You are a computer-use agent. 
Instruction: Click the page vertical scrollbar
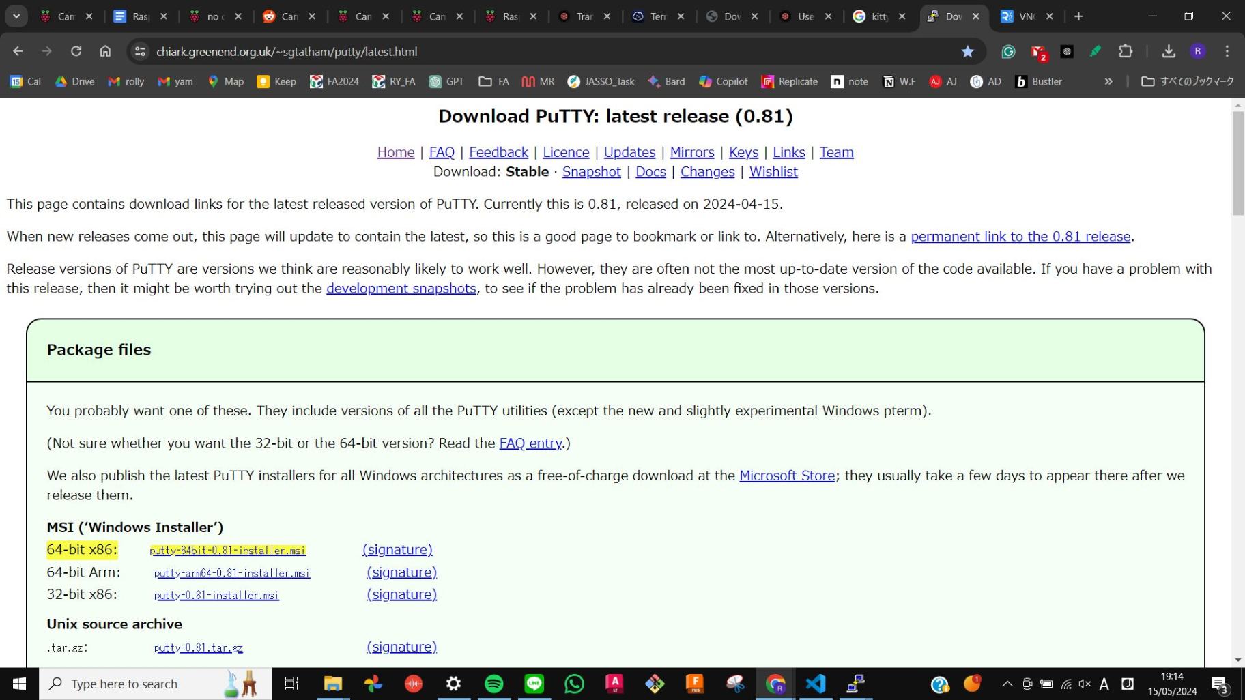(x=1237, y=164)
